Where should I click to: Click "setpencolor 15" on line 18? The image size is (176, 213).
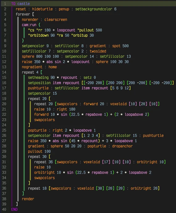click(42, 93)
